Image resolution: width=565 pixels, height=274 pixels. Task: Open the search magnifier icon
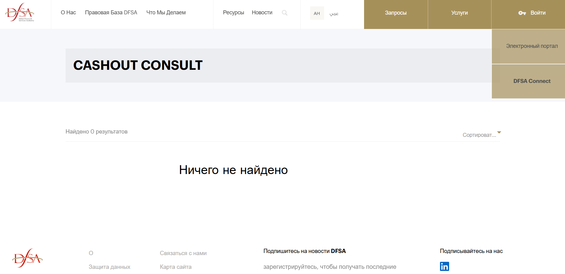[284, 13]
